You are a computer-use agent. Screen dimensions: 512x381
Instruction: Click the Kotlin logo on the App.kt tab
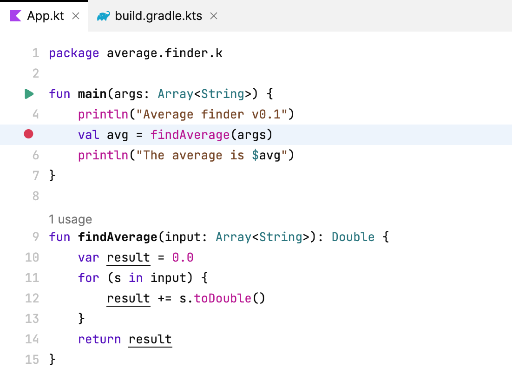(x=15, y=15)
